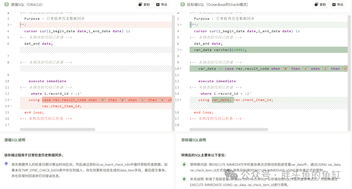The image size is (352, 189).
Task: Click the source pane vertical scrollbar
Action: coord(173,73)
